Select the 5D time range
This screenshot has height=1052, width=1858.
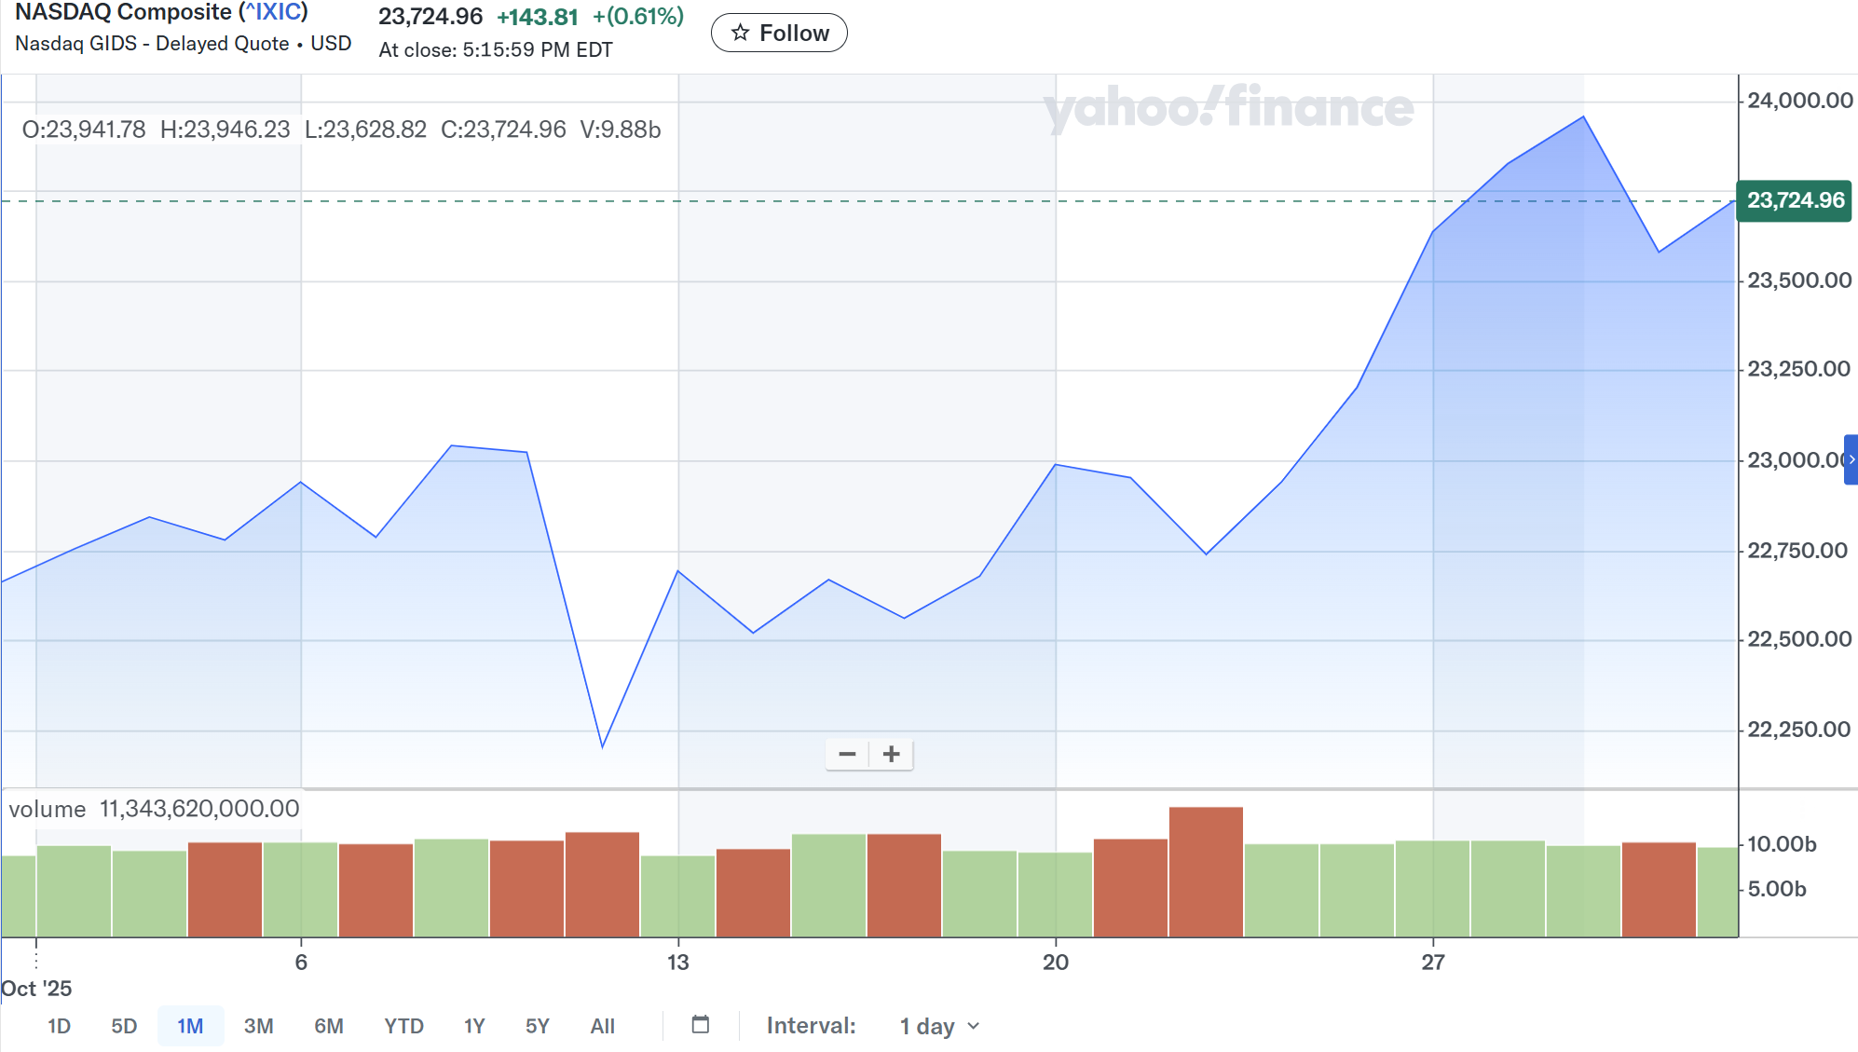tap(124, 1026)
